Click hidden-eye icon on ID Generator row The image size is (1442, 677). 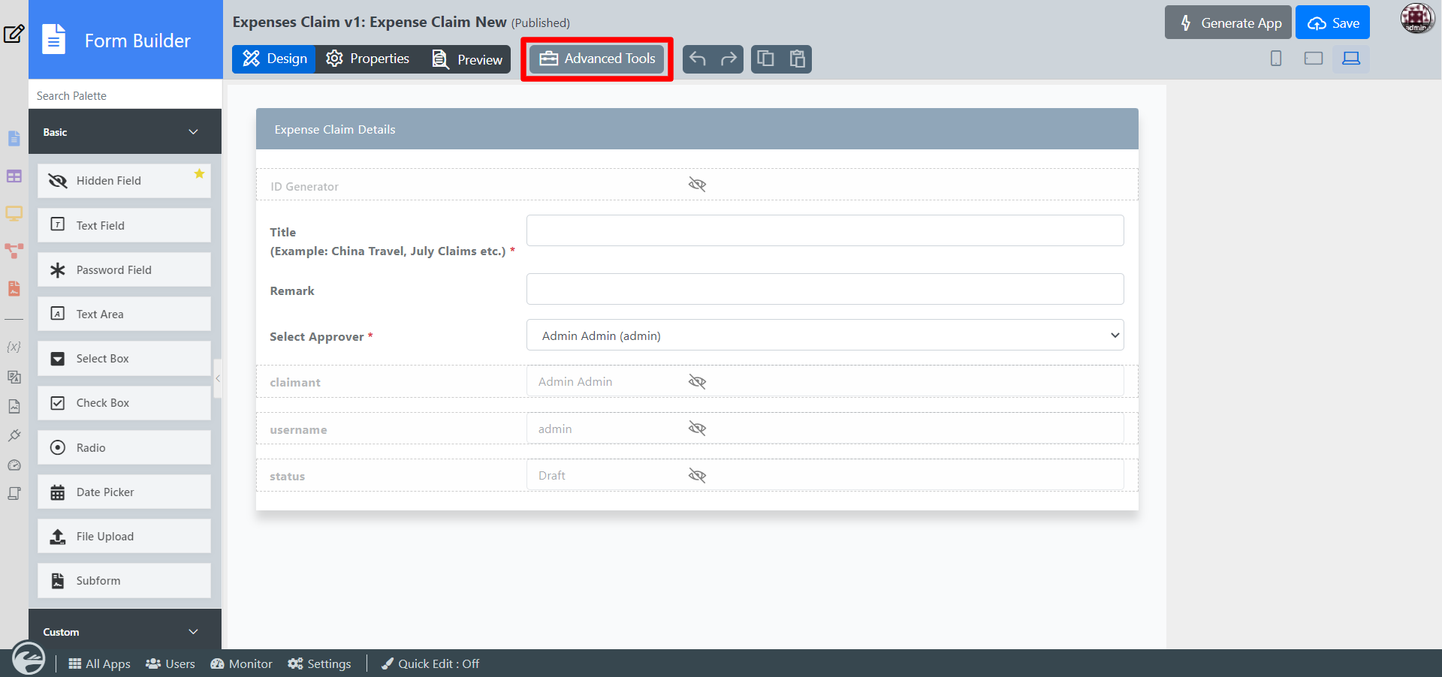[x=697, y=185]
